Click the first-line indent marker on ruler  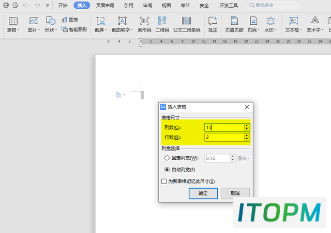pos(140,40)
